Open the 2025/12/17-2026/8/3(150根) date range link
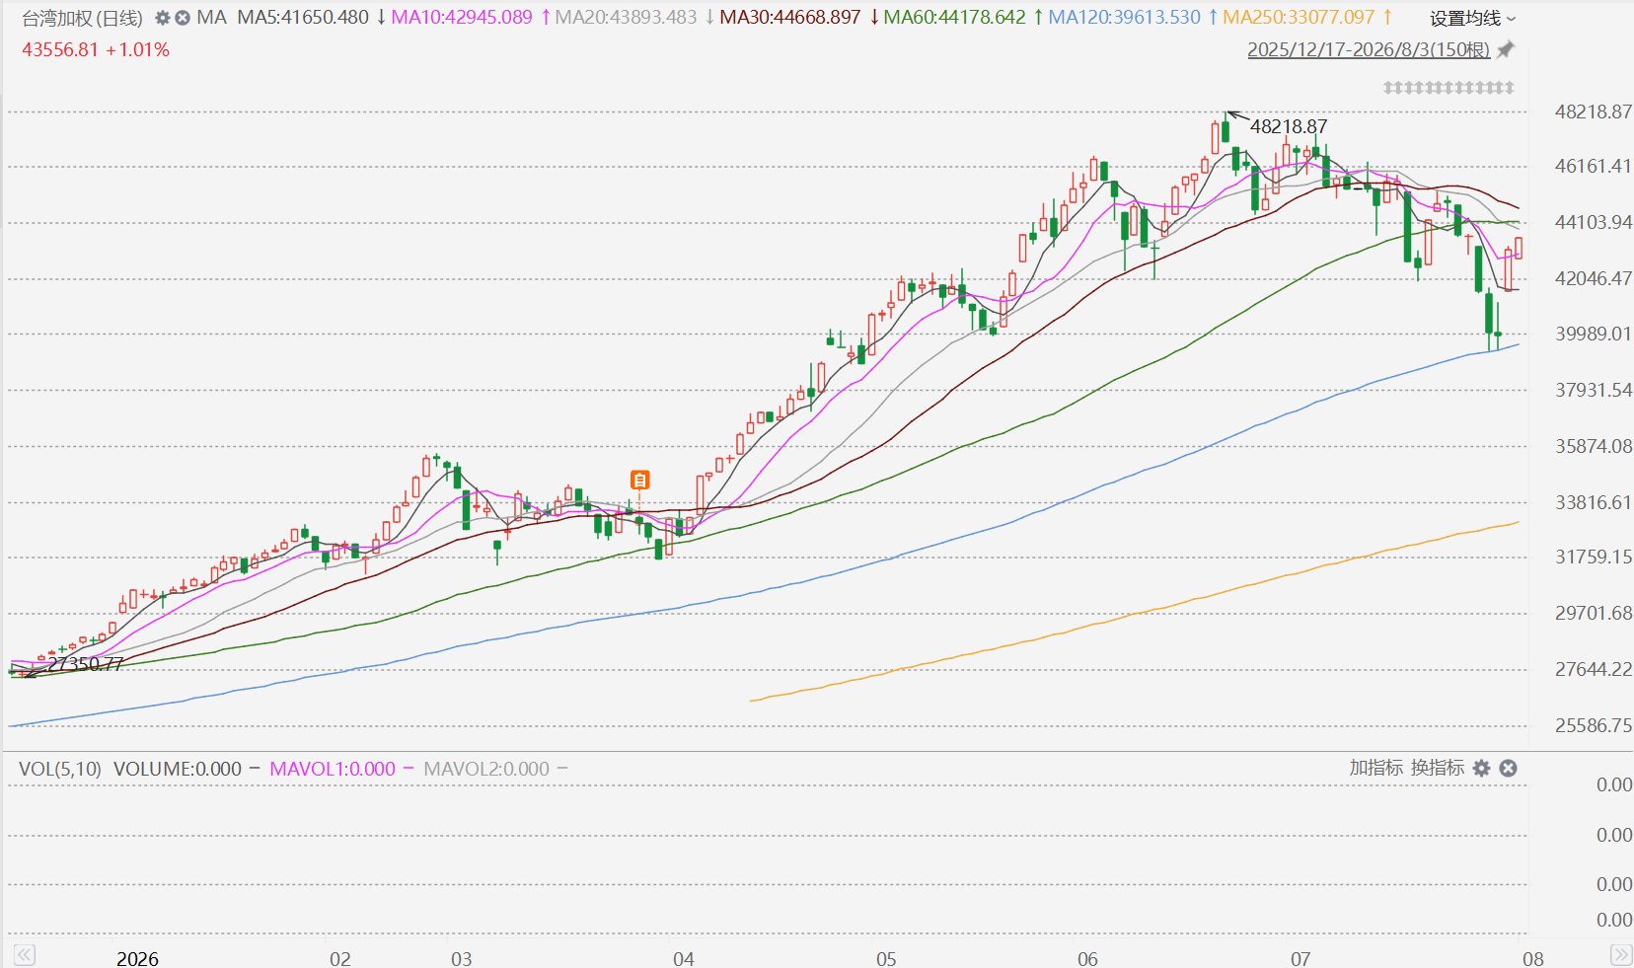The image size is (1634, 968). [x=1369, y=49]
